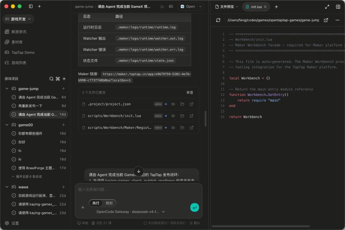This screenshot has height=230, width=345.
Task: Open file path in external editor icon
Action: 326,20
